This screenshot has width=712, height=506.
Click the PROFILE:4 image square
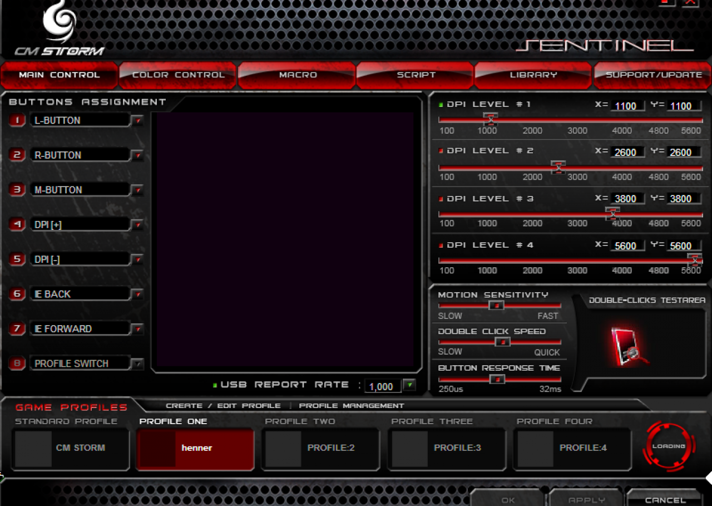click(x=535, y=449)
